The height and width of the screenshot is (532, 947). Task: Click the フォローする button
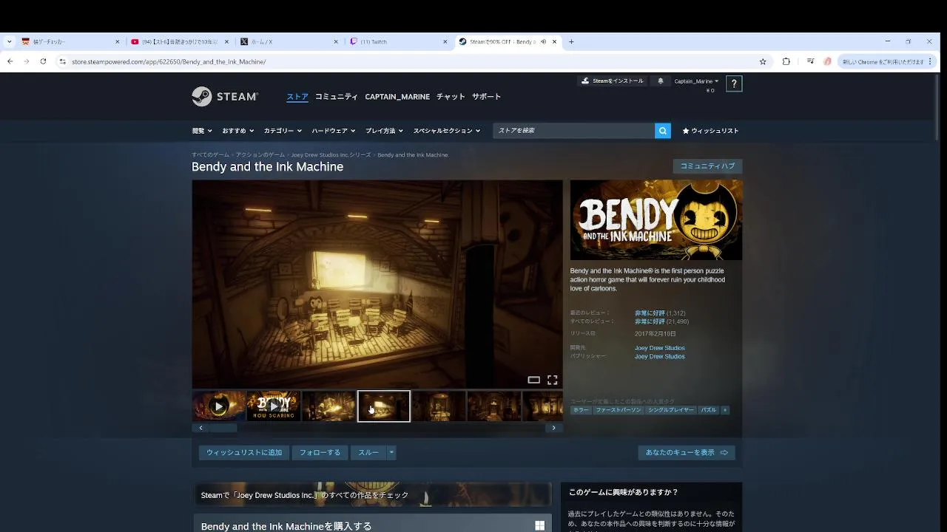pos(320,453)
